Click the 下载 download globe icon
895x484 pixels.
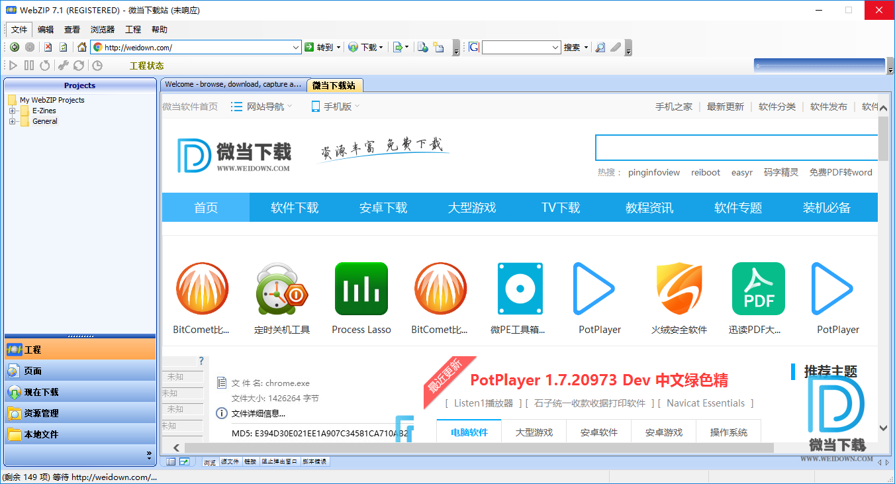353,47
